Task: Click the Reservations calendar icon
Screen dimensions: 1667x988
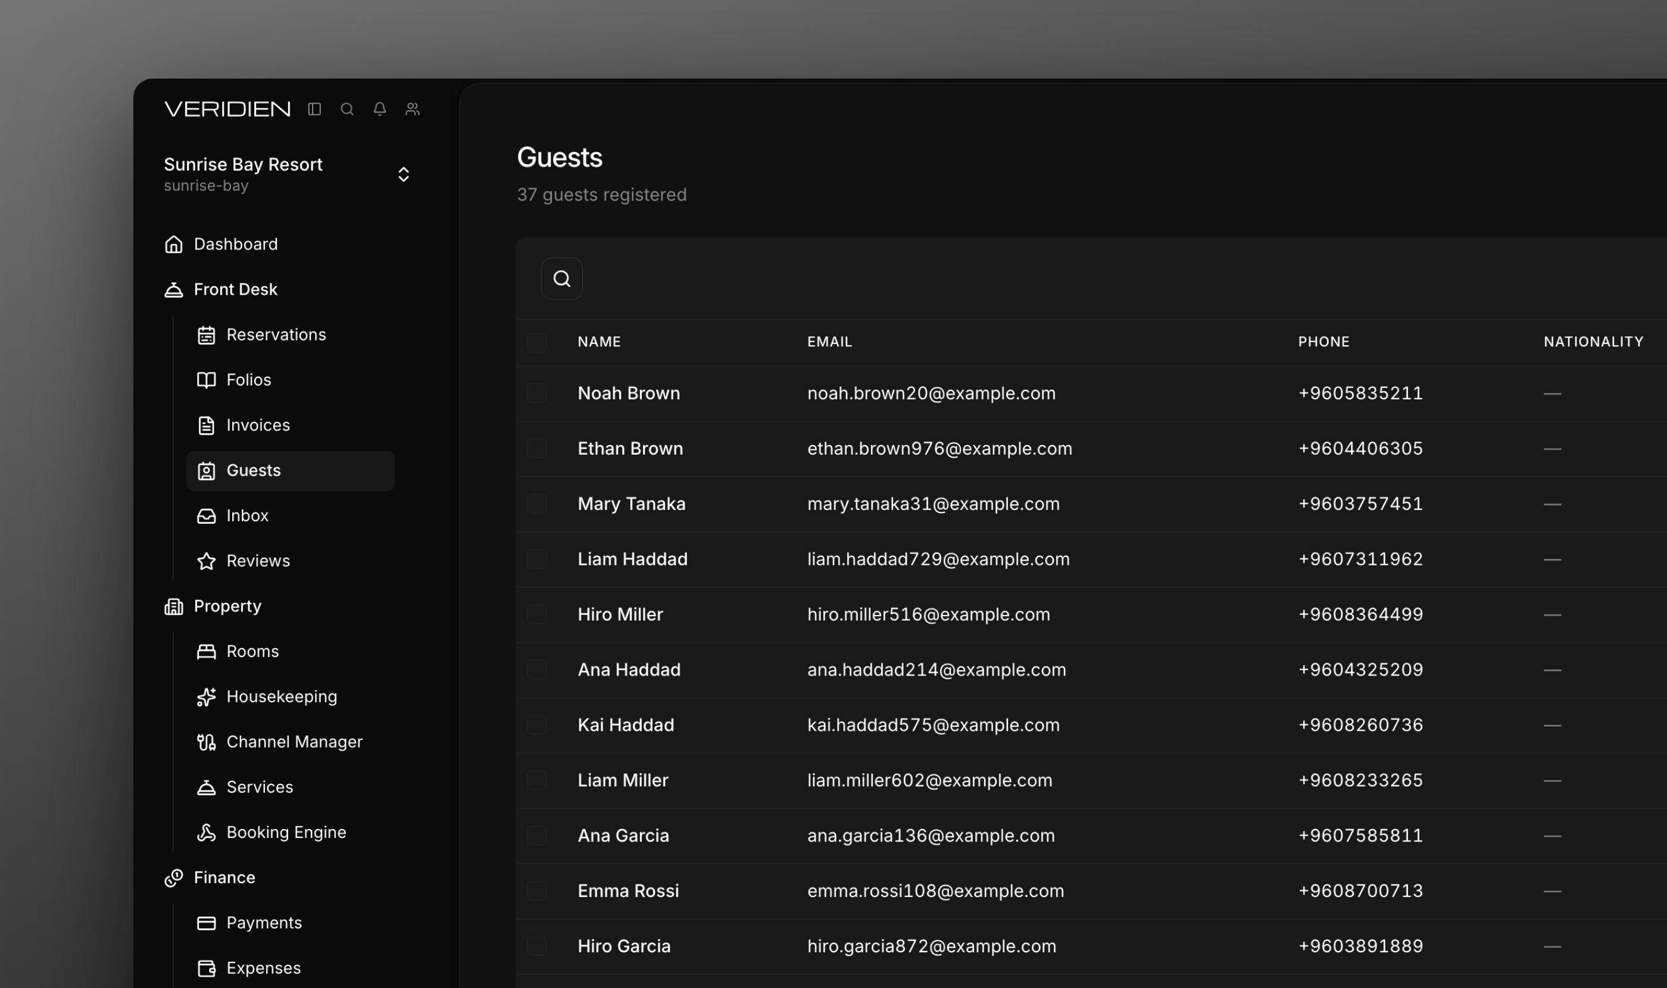Action: point(207,335)
